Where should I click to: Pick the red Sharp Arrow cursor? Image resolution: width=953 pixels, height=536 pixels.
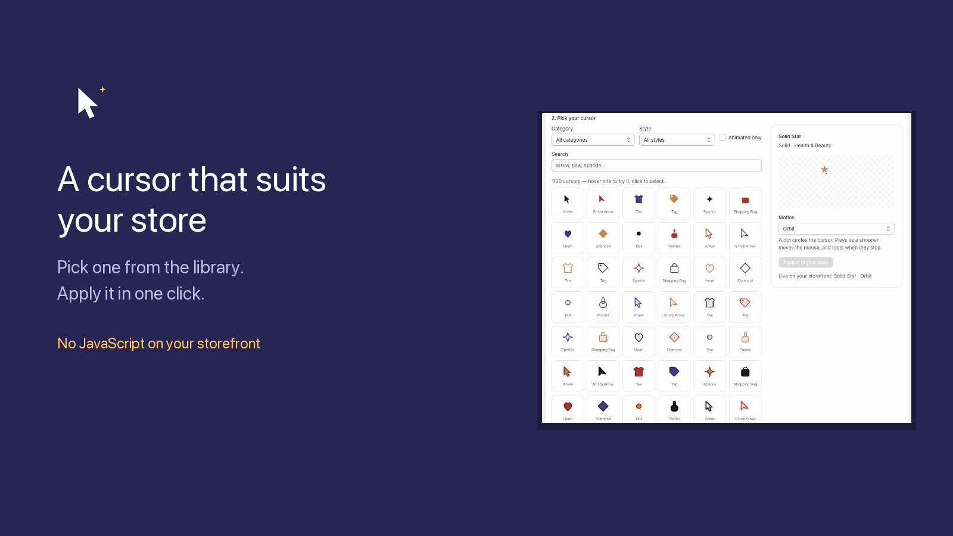click(x=603, y=203)
